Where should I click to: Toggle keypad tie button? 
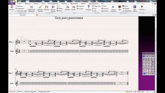click(x=153, y=69)
